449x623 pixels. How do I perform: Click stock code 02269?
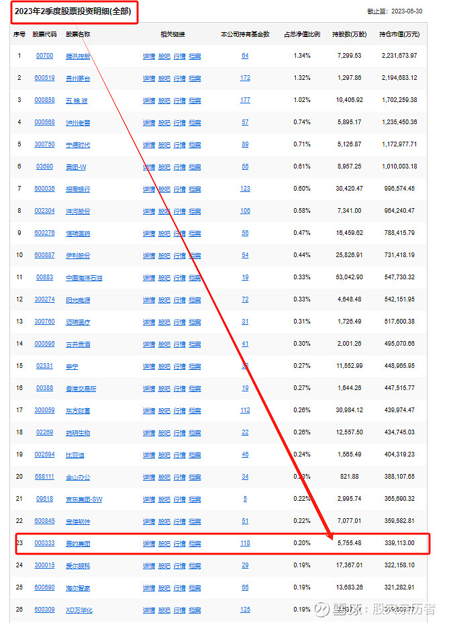(44, 433)
